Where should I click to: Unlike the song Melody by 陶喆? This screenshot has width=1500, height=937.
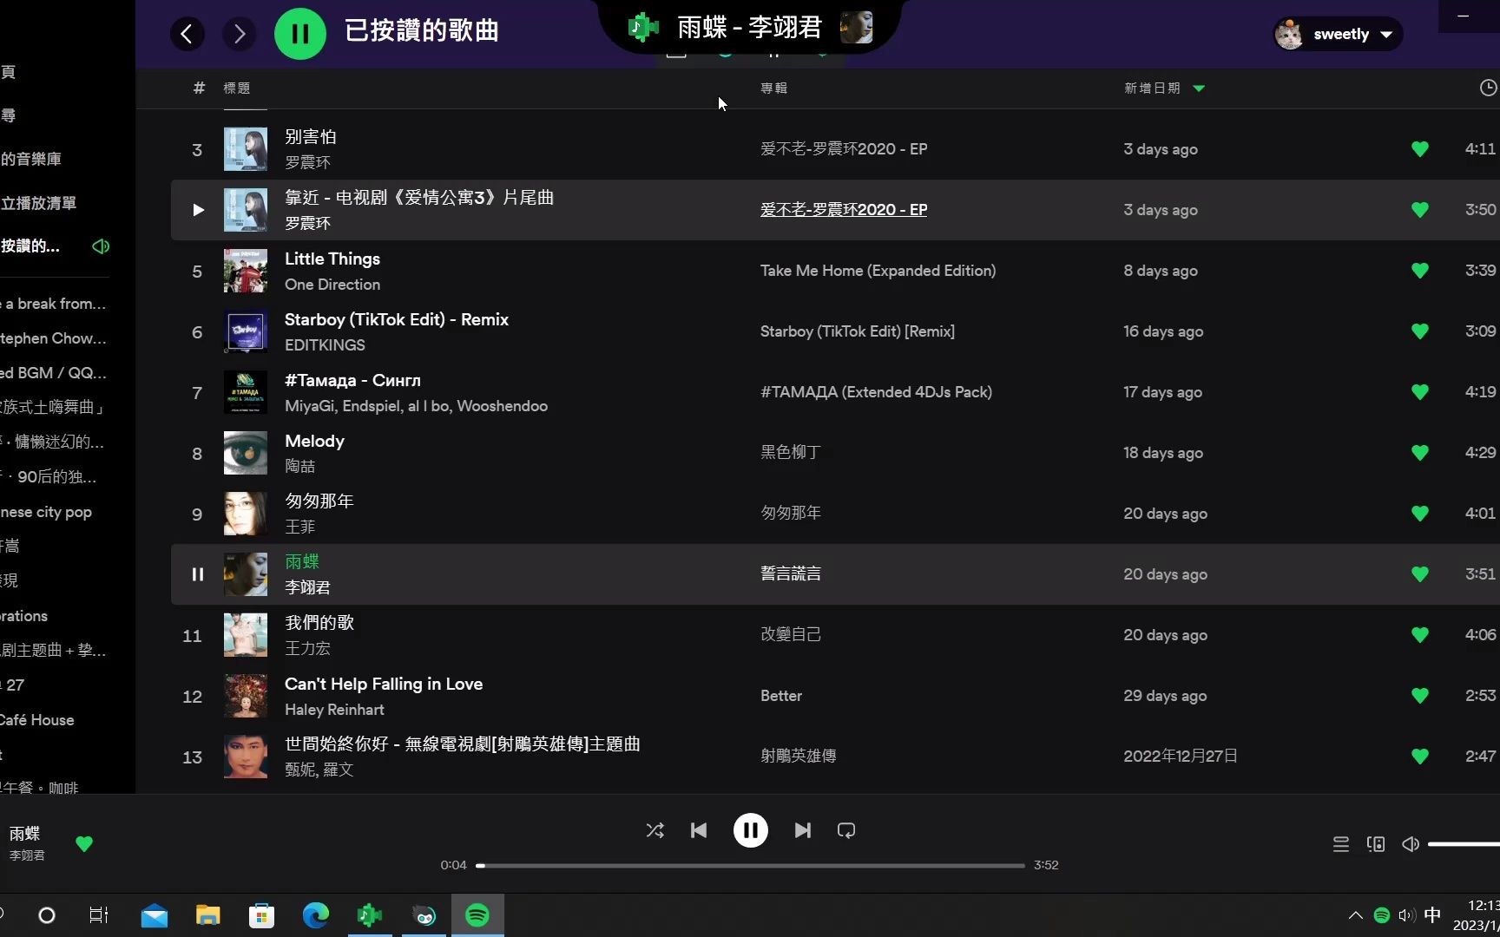tap(1419, 452)
